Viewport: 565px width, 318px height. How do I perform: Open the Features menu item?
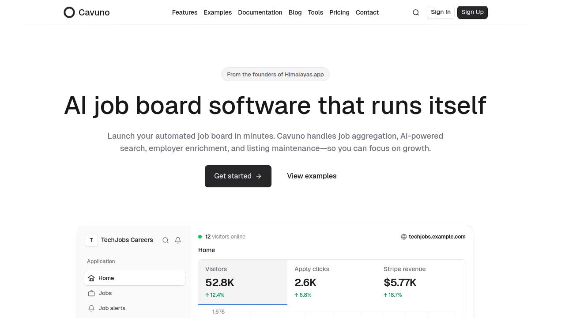185,12
